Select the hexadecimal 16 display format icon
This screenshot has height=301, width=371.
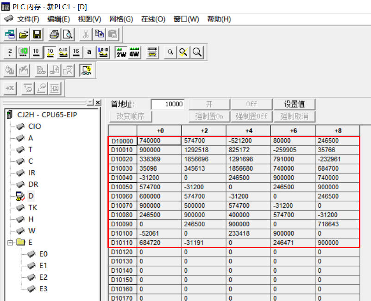pos(76,52)
